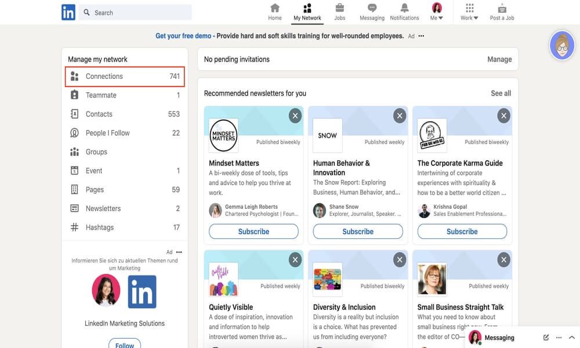Compose a new message via pencil icon
The width and height of the screenshot is (580, 348).
click(546, 338)
